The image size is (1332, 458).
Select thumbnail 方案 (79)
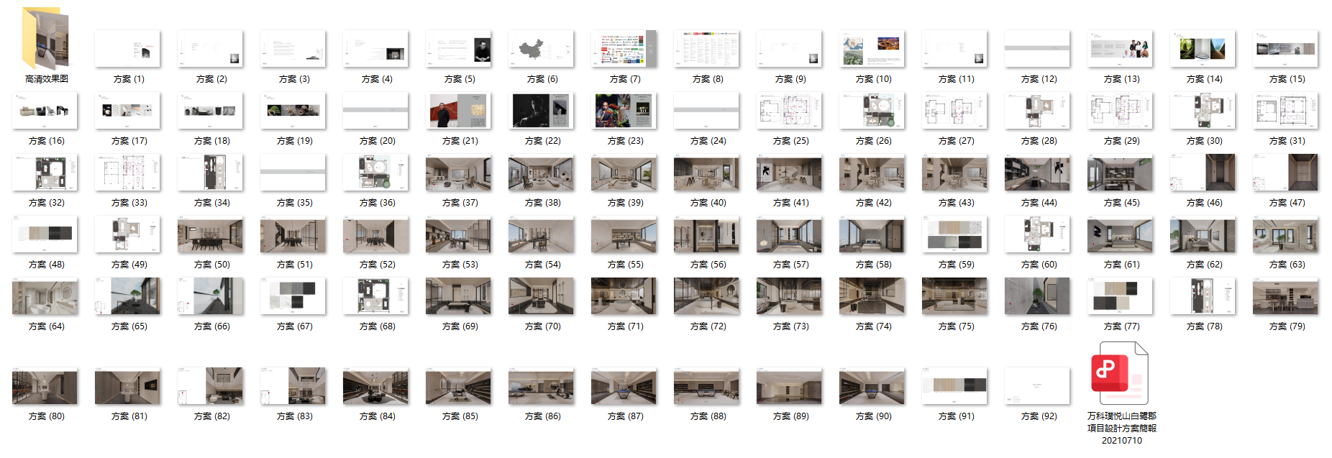[1285, 296]
